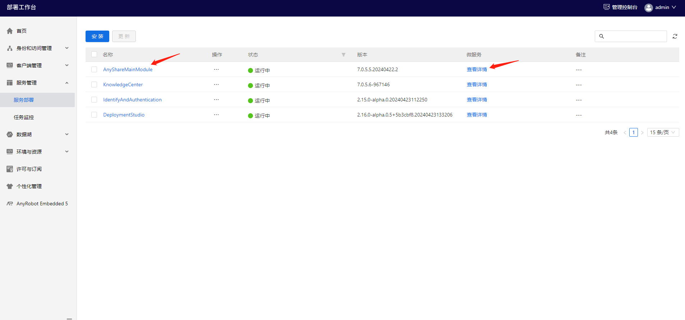
Task: Click the 微服务 column header
Action: 474,55
